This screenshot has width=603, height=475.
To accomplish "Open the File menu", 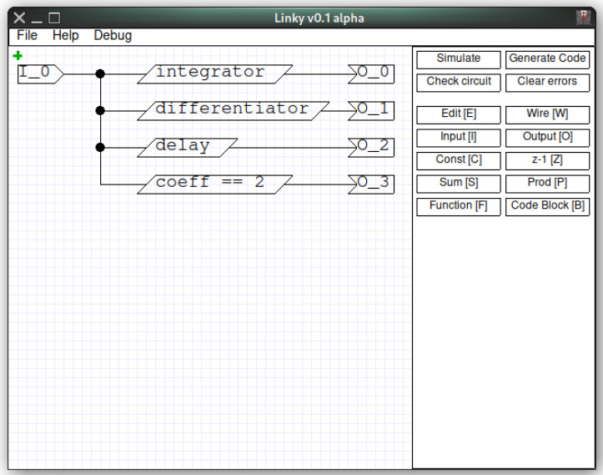I will coord(27,35).
